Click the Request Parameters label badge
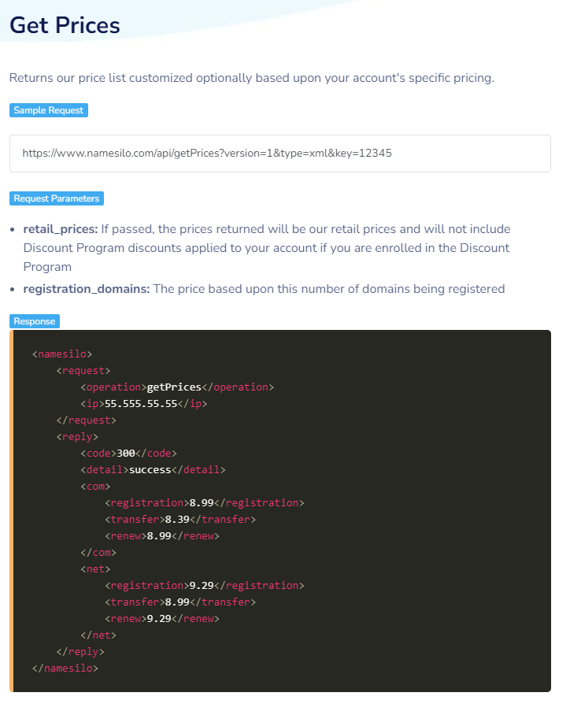This screenshot has width=570, height=711. 56,198
